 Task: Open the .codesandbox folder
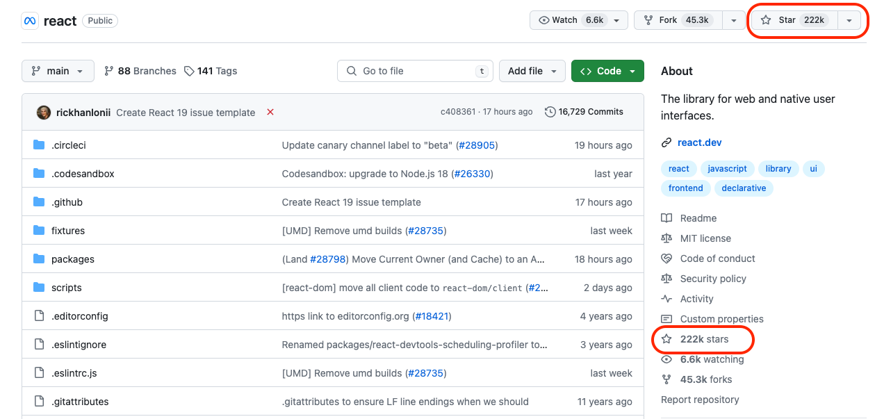point(83,174)
